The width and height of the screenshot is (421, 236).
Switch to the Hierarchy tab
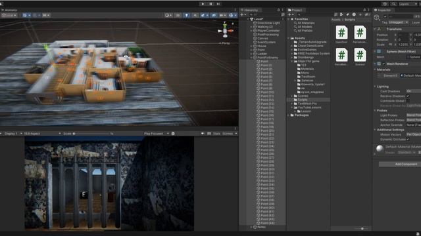click(x=249, y=10)
